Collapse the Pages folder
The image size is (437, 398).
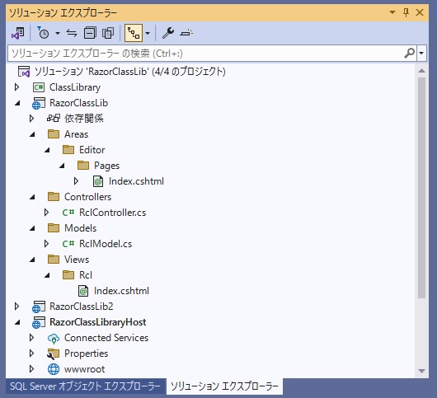(62, 166)
